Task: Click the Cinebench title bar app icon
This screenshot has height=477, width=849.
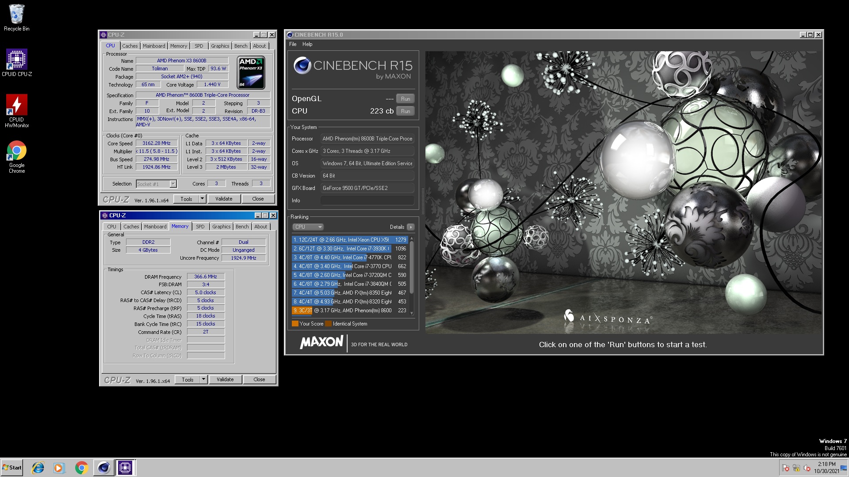Action: click(x=290, y=35)
